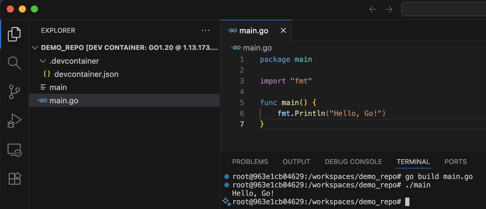The height and width of the screenshot is (209, 486).
Task: Open Explorer more actions ellipsis menu
Action: coord(206,30)
